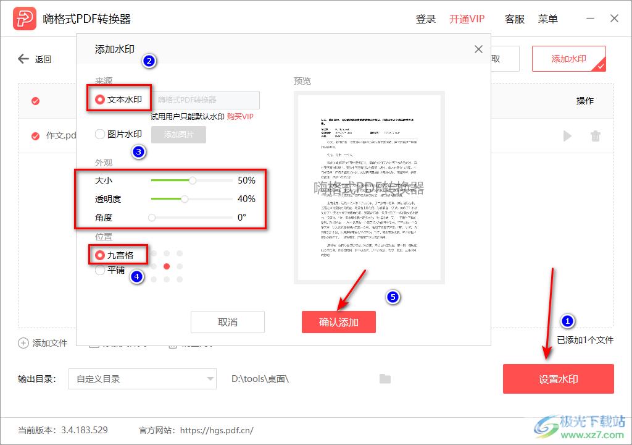Click the 透明度 opacity slider handle

pos(184,199)
